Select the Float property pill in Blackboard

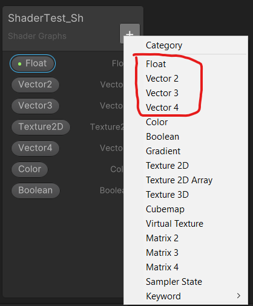point(33,63)
